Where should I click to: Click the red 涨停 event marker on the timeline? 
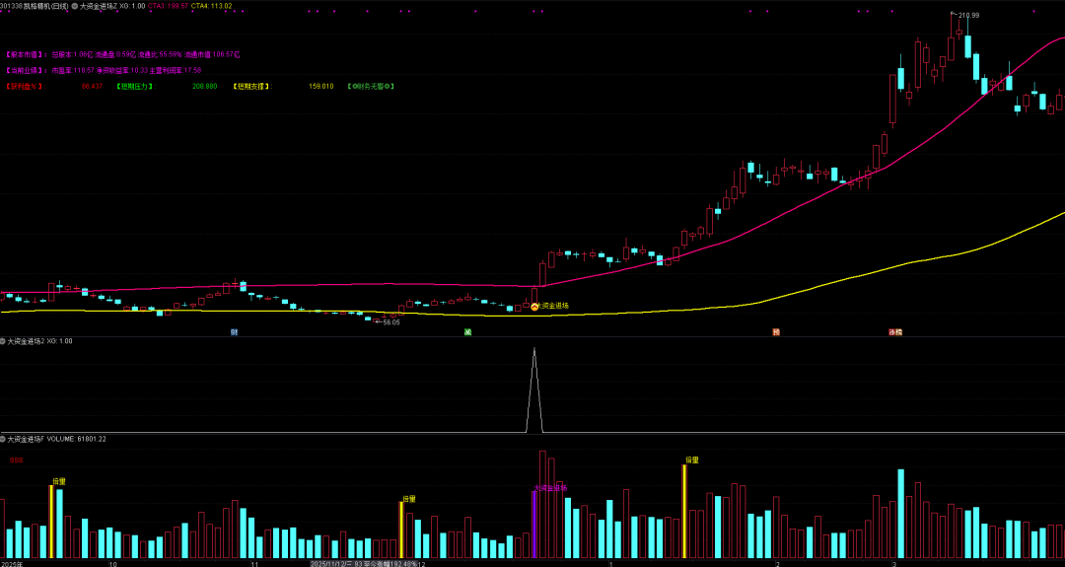(895, 332)
